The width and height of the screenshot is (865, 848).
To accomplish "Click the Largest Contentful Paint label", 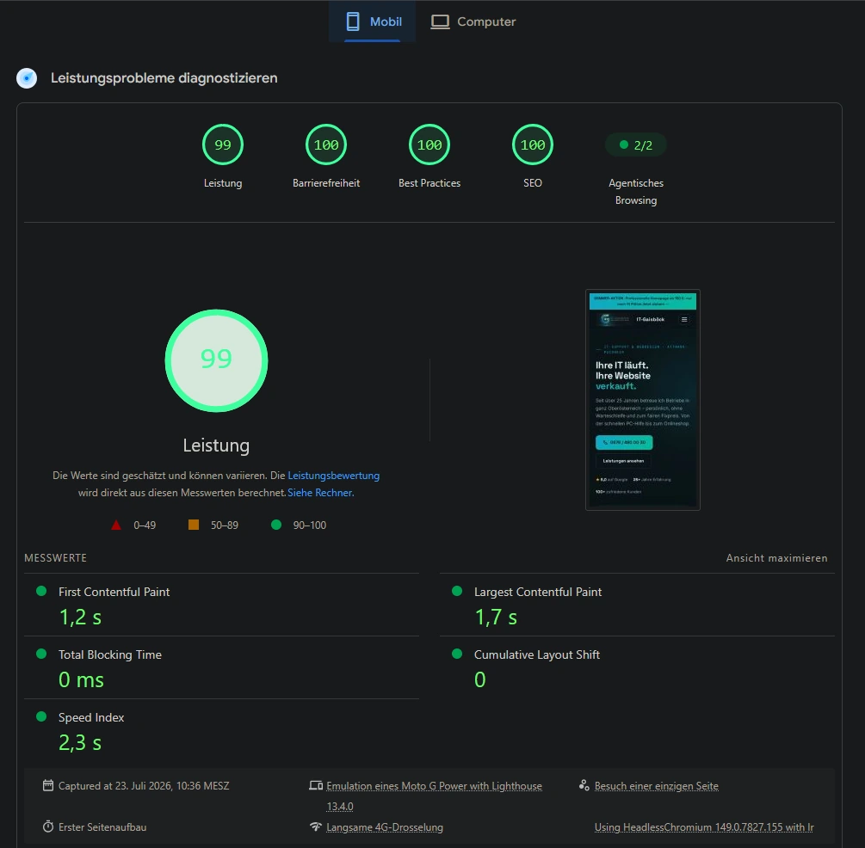I will pyautogui.click(x=538, y=592).
